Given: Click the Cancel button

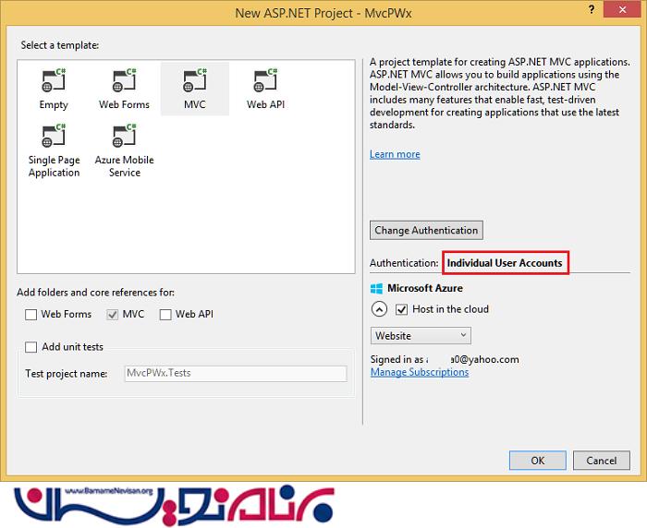Looking at the screenshot, I should [x=601, y=461].
